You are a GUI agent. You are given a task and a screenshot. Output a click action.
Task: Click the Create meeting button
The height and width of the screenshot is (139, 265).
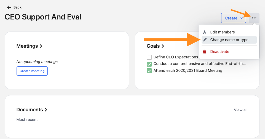[32, 71]
